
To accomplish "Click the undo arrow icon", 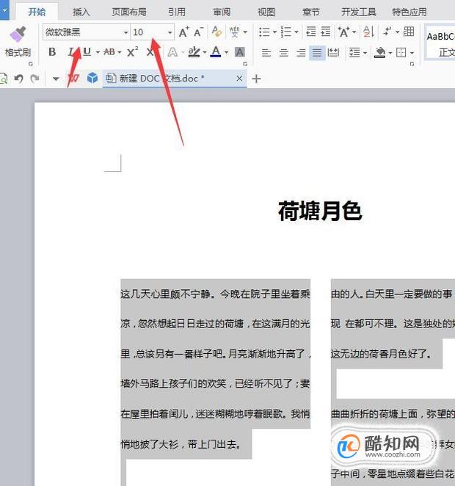I will (19, 79).
